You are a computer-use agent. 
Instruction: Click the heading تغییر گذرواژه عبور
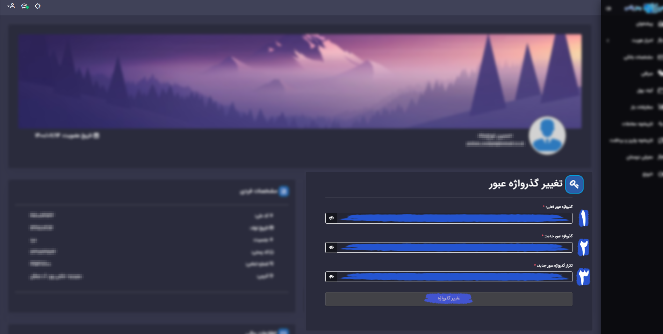pos(526,184)
